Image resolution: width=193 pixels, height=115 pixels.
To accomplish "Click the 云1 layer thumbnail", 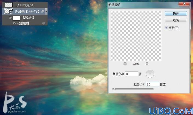I will tap(8, 5).
